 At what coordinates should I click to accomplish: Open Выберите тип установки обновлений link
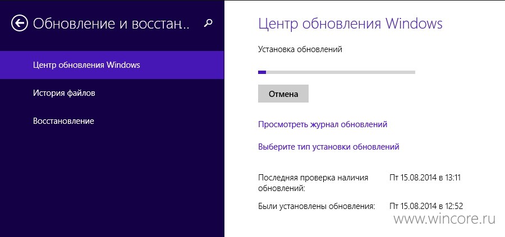tap(328, 147)
